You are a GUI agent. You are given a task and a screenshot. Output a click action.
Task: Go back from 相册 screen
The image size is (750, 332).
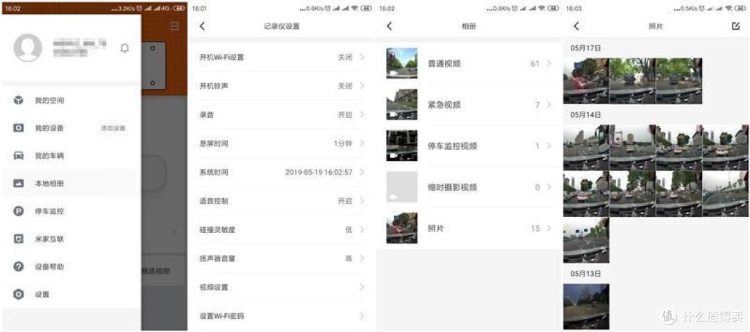tap(390, 26)
